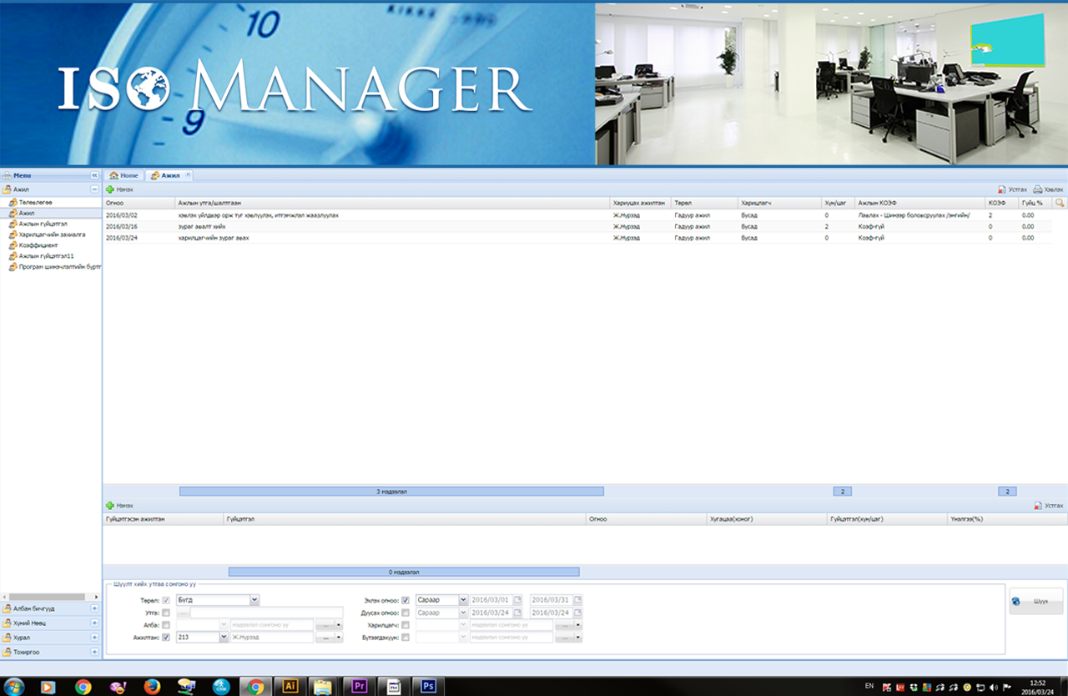Click the Ажилтан ellipsis lookup button
Screen dimensions: 1068x696
(x=324, y=638)
